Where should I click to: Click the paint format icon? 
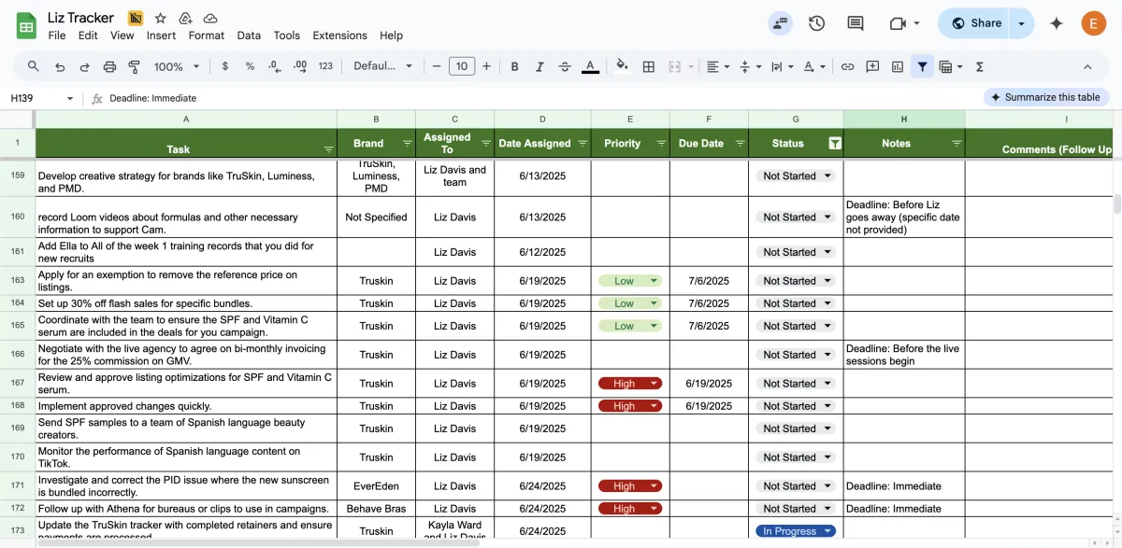tap(134, 66)
